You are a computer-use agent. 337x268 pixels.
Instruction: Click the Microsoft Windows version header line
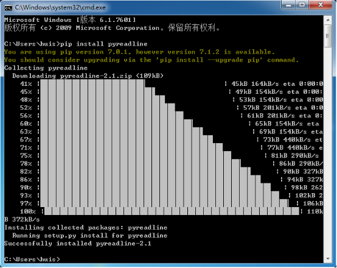point(70,20)
